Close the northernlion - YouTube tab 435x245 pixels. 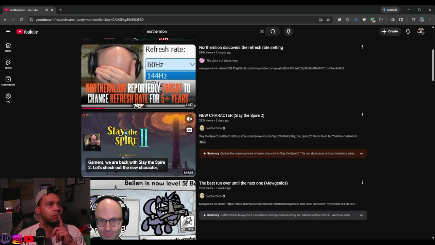[x=52, y=10]
